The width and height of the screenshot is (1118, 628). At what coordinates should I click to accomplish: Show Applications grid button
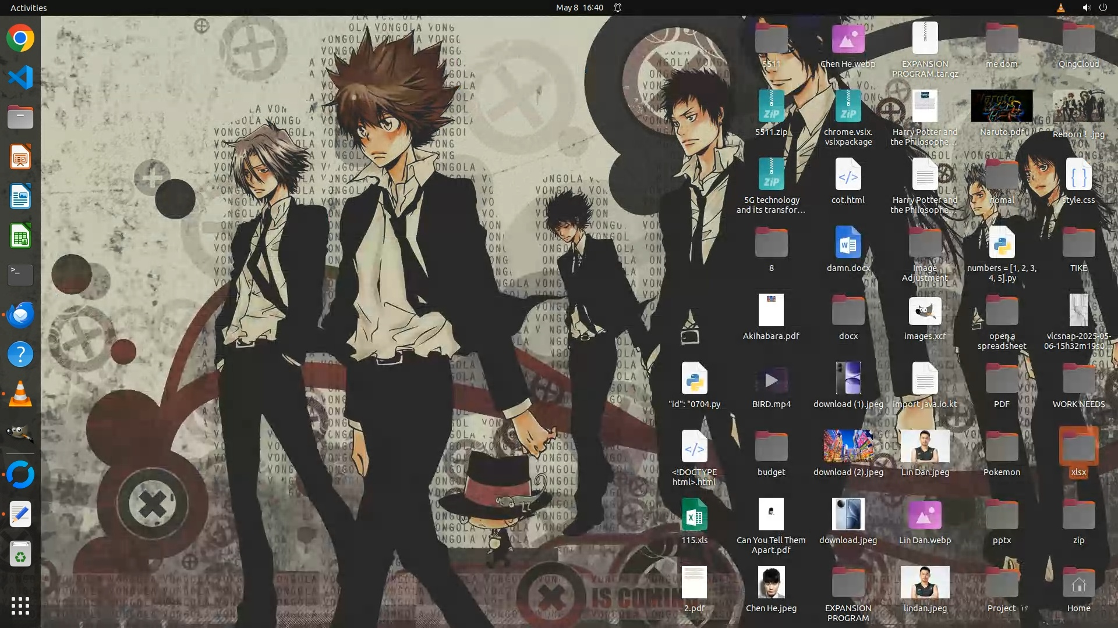pyautogui.click(x=20, y=606)
